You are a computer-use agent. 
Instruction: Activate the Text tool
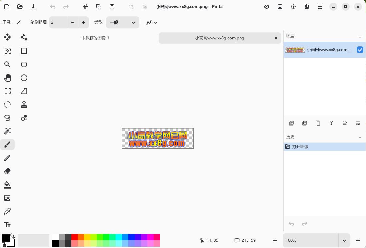click(x=7, y=225)
